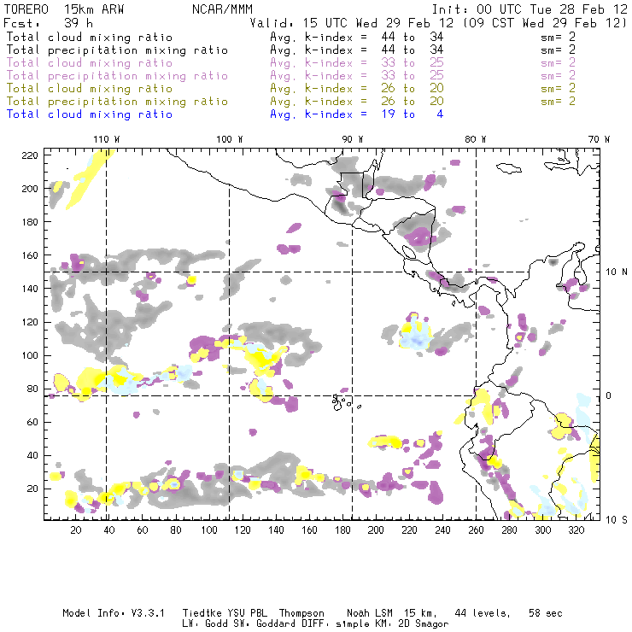
Task: Click the '10 S' latitude label
Action: click(617, 520)
